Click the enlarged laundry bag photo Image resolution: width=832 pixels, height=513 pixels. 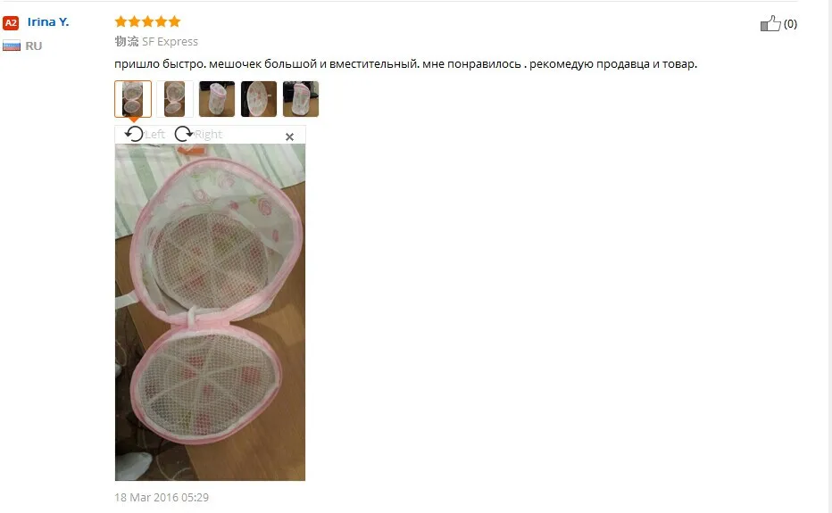click(210, 312)
